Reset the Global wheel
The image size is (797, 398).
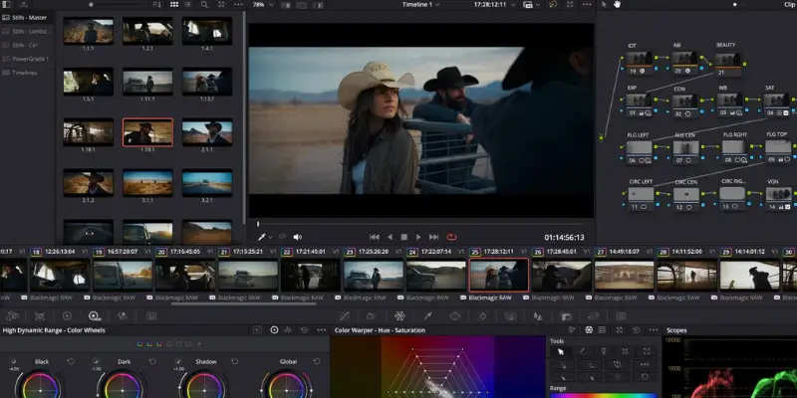click(317, 361)
